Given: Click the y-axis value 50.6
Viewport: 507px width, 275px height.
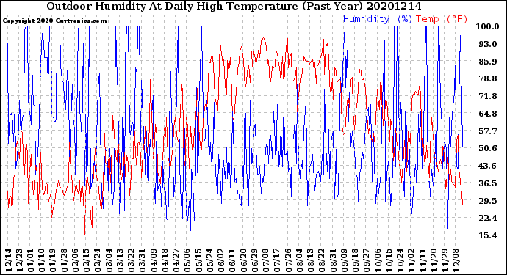Looking at the screenshot, I should tap(488, 148).
